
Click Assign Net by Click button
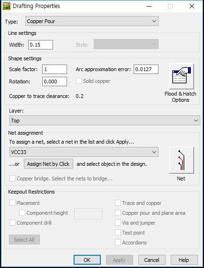48,164
